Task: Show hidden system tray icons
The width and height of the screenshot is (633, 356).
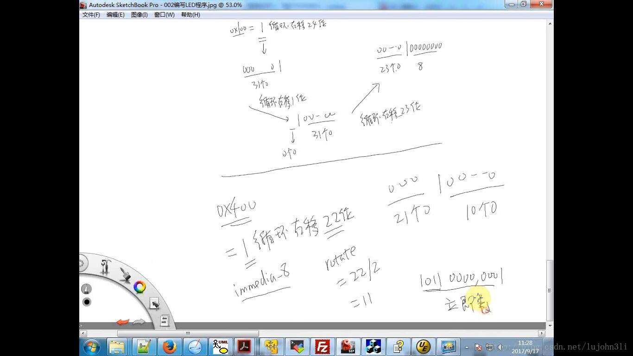Action: 467,347
